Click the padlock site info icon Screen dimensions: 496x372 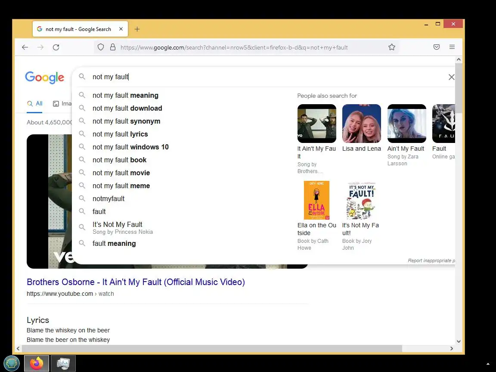(x=113, y=47)
